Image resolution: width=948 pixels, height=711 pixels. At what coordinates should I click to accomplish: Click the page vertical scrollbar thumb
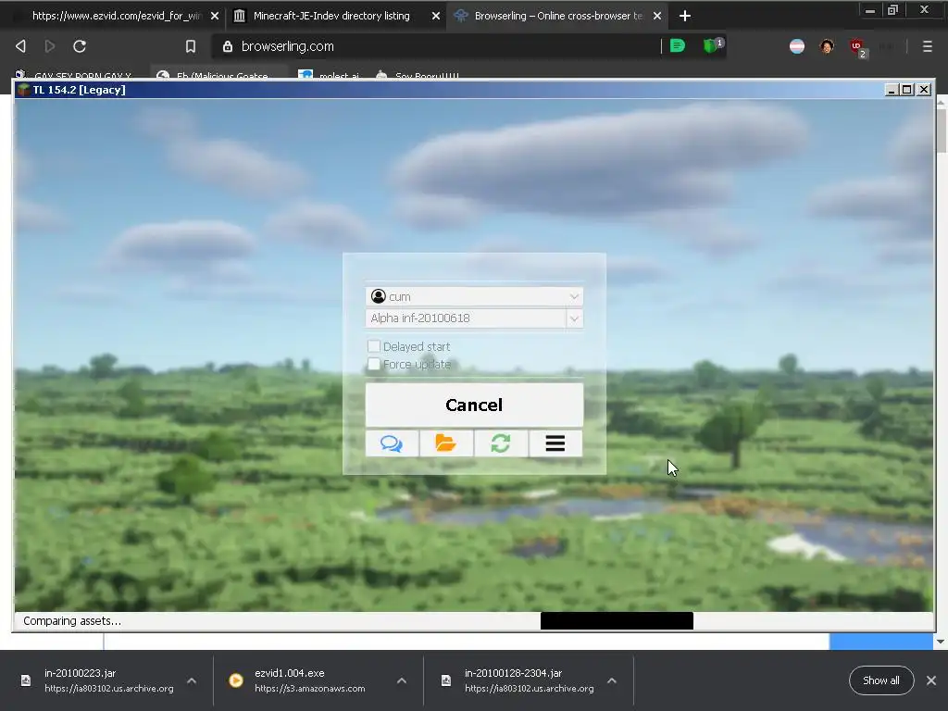point(941,129)
